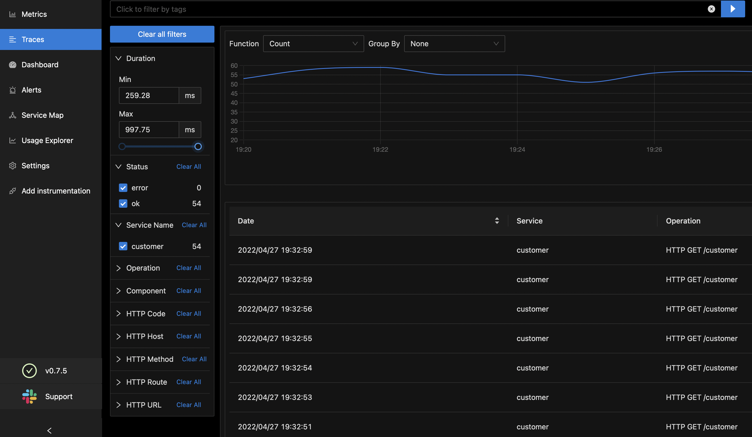Screen dimensions: 752x437
Task: Click the Max duration input field
Action: (x=149, y=129)
